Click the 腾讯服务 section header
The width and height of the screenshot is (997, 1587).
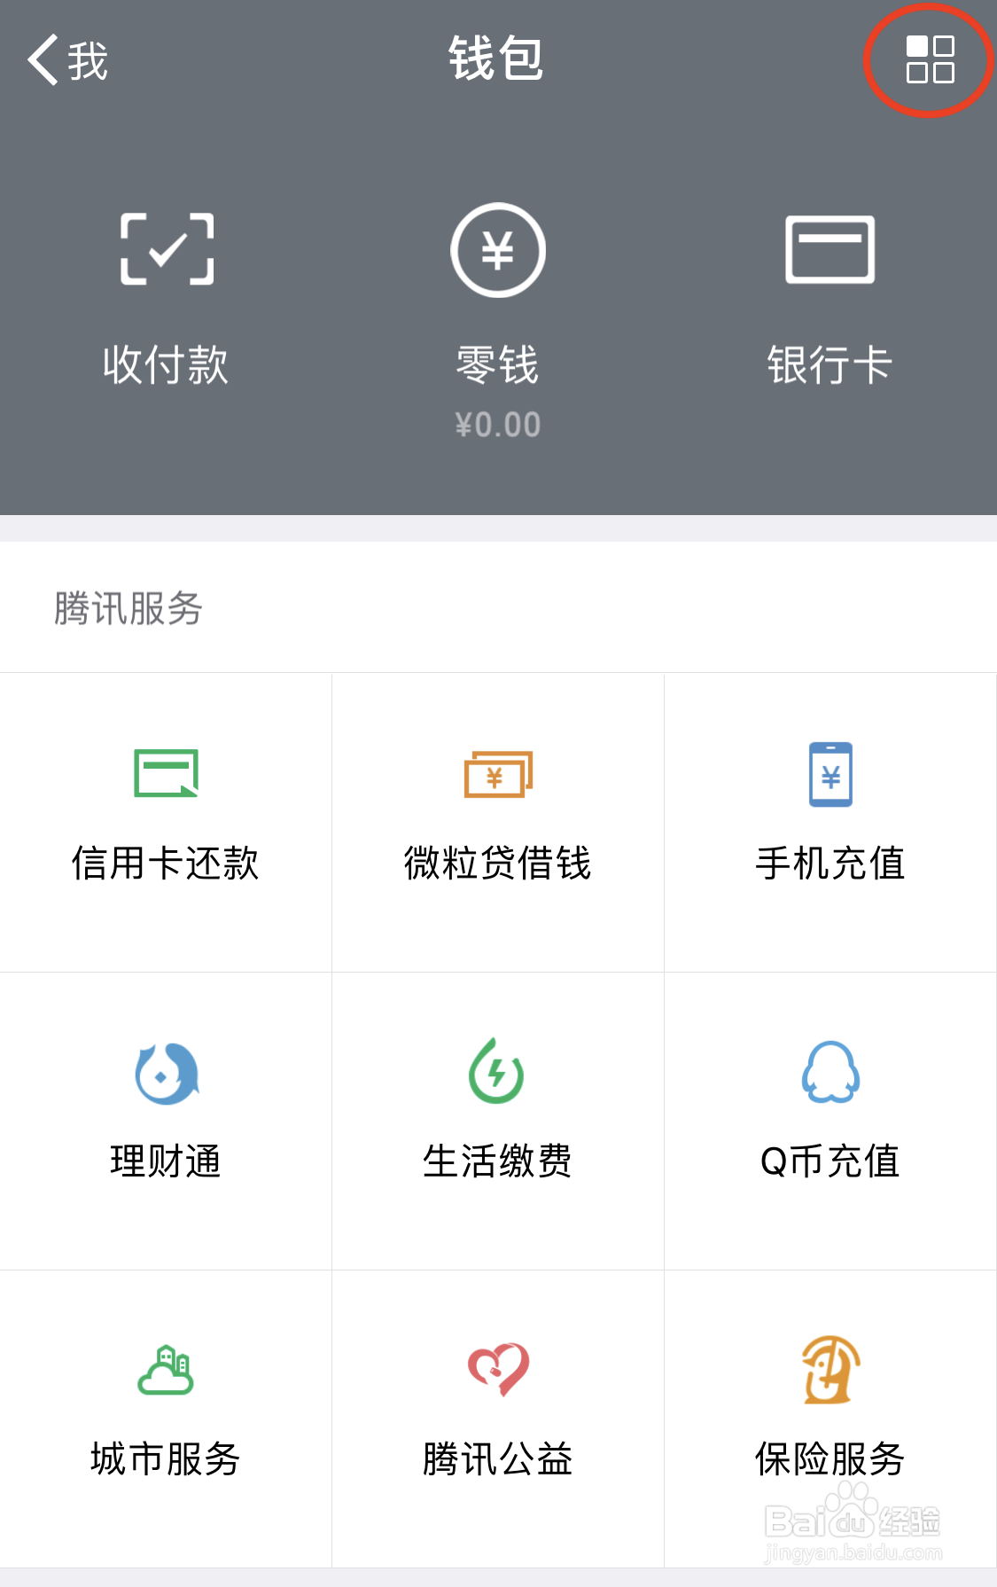coord(129,608)
